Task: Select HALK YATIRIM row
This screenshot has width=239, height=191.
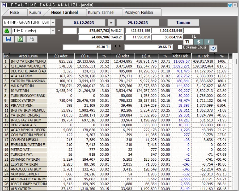Action: (x=117, y=86)
